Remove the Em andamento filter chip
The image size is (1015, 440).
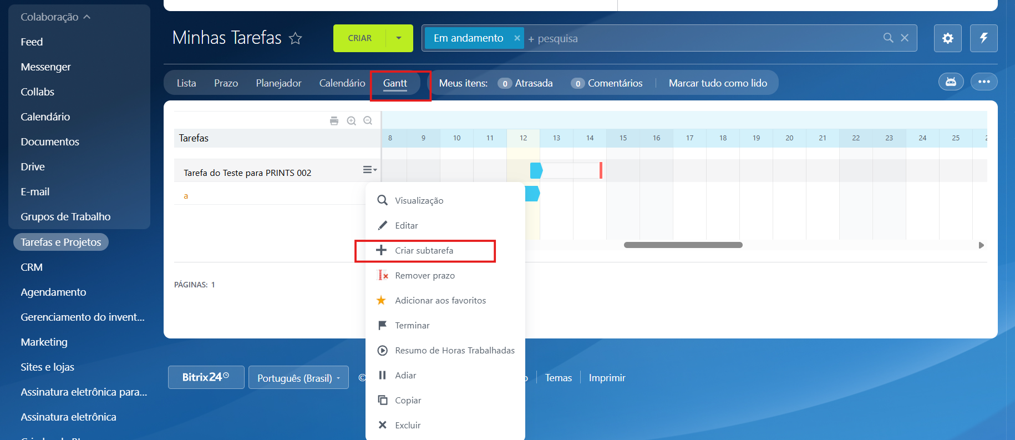[517, 38]
